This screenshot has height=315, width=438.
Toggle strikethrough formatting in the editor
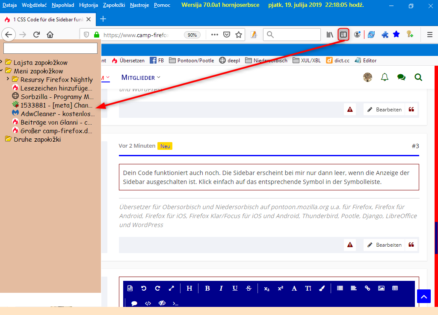pyautogui.click(x=249, y=288)
